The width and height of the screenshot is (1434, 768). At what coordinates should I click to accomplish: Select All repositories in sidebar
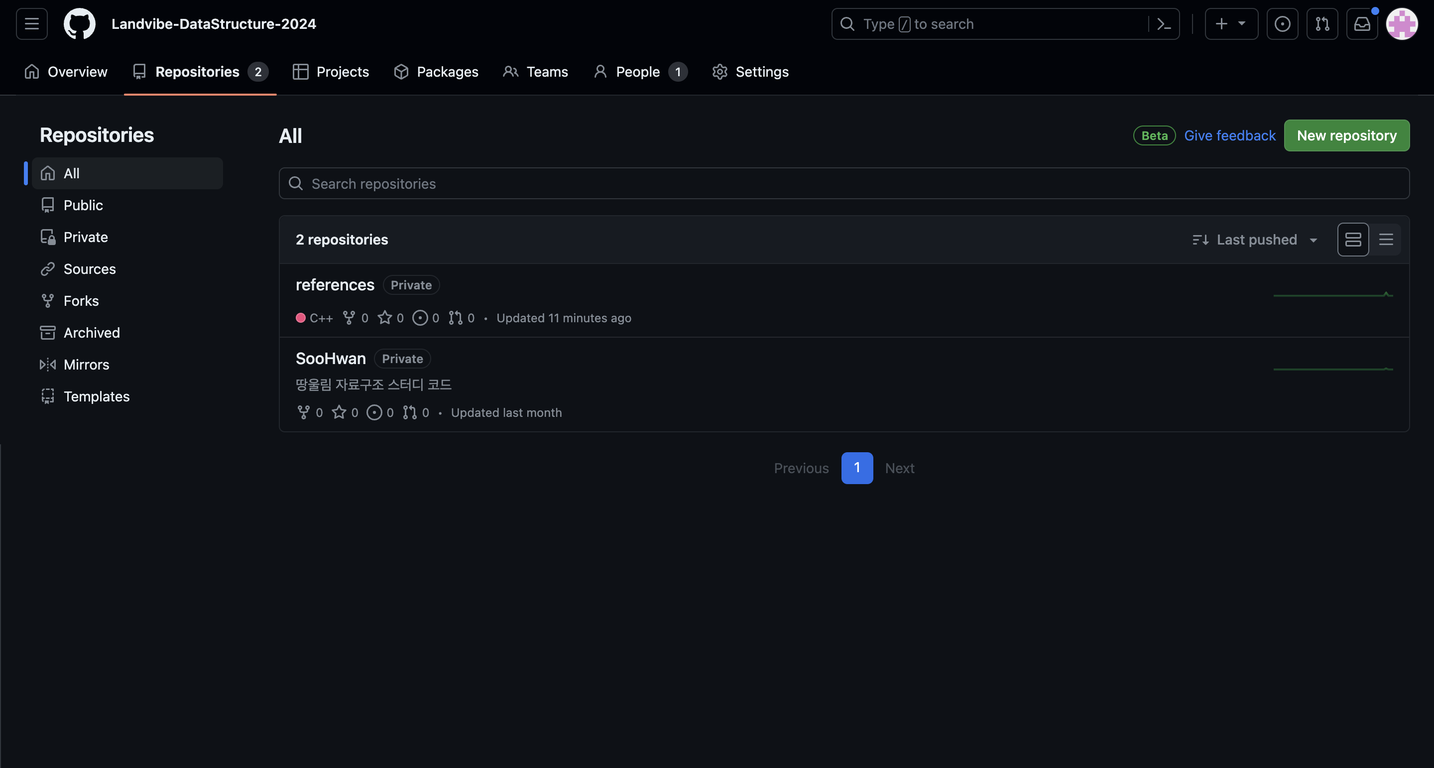pyautogui.click(x=127, y=173)
